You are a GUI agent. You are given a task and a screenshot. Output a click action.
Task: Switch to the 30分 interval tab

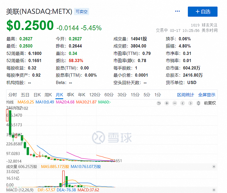122,95
